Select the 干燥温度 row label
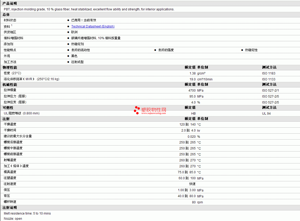 10,124
